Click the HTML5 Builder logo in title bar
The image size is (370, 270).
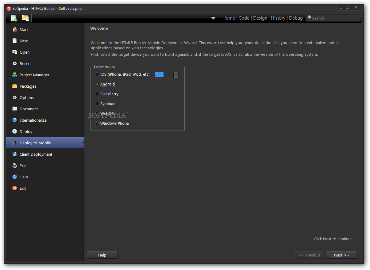click(9, 9)
